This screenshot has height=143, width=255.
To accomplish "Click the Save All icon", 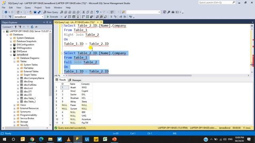I will pos(39,12).
